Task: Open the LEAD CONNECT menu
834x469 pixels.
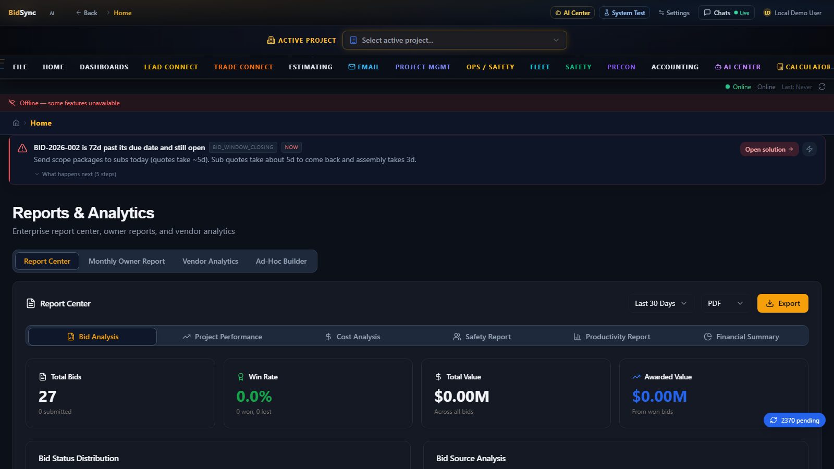Action: point(171,67)
